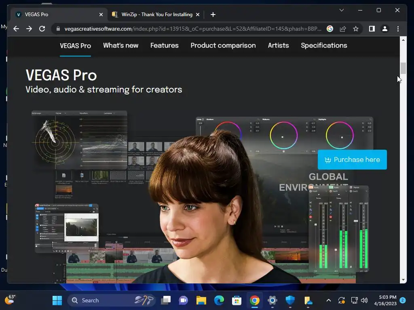Show hidden system tray icons

coord(329,300)
